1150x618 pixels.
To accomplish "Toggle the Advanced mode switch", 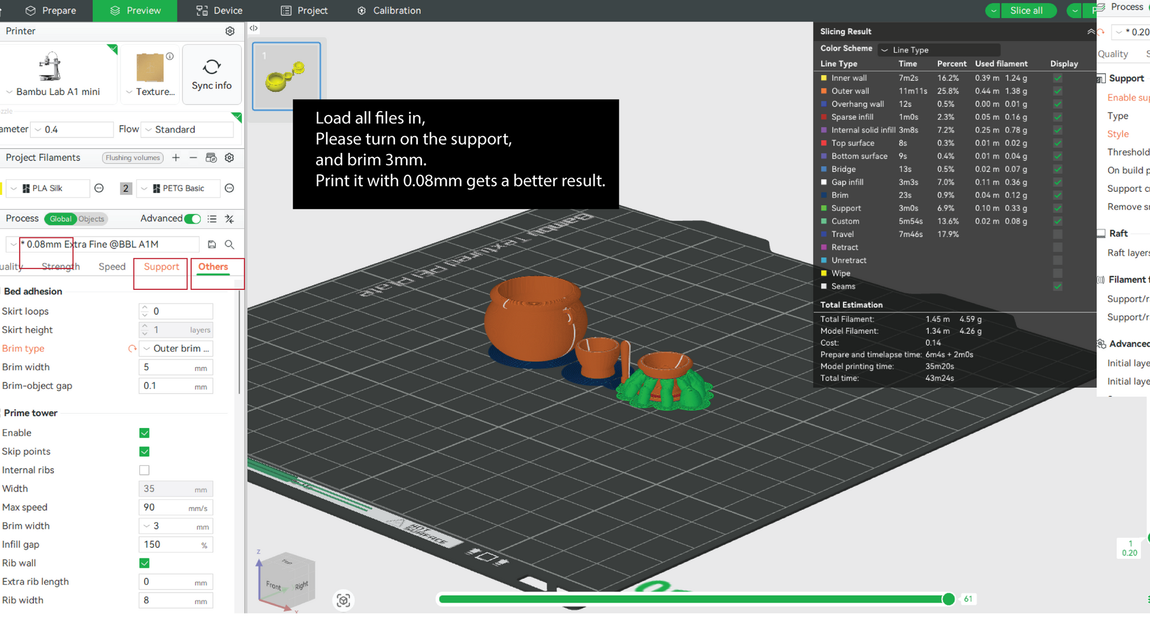I will tap(192, 219).
